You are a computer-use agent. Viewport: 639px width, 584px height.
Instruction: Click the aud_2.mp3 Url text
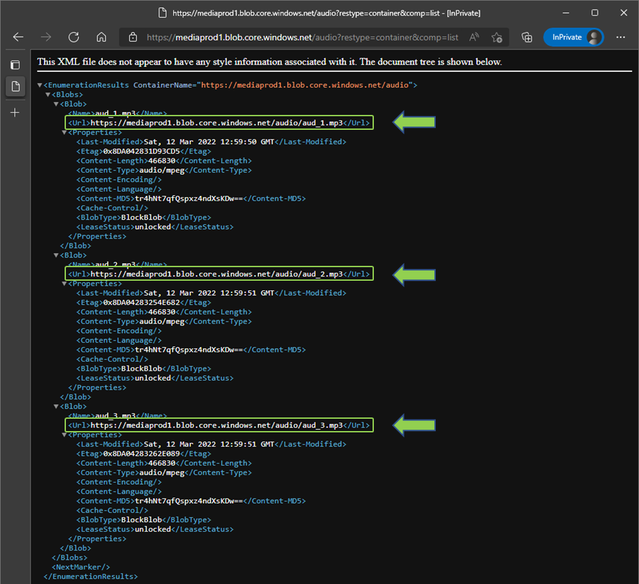[217, 274]
